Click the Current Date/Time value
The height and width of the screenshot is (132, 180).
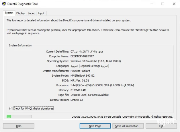click(x=87, y=52)
